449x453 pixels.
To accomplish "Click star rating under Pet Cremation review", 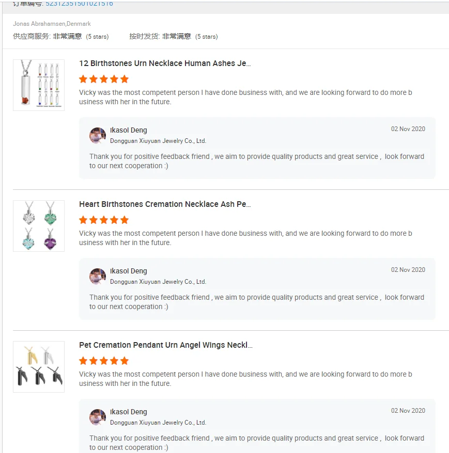I will tap(104, 361).
